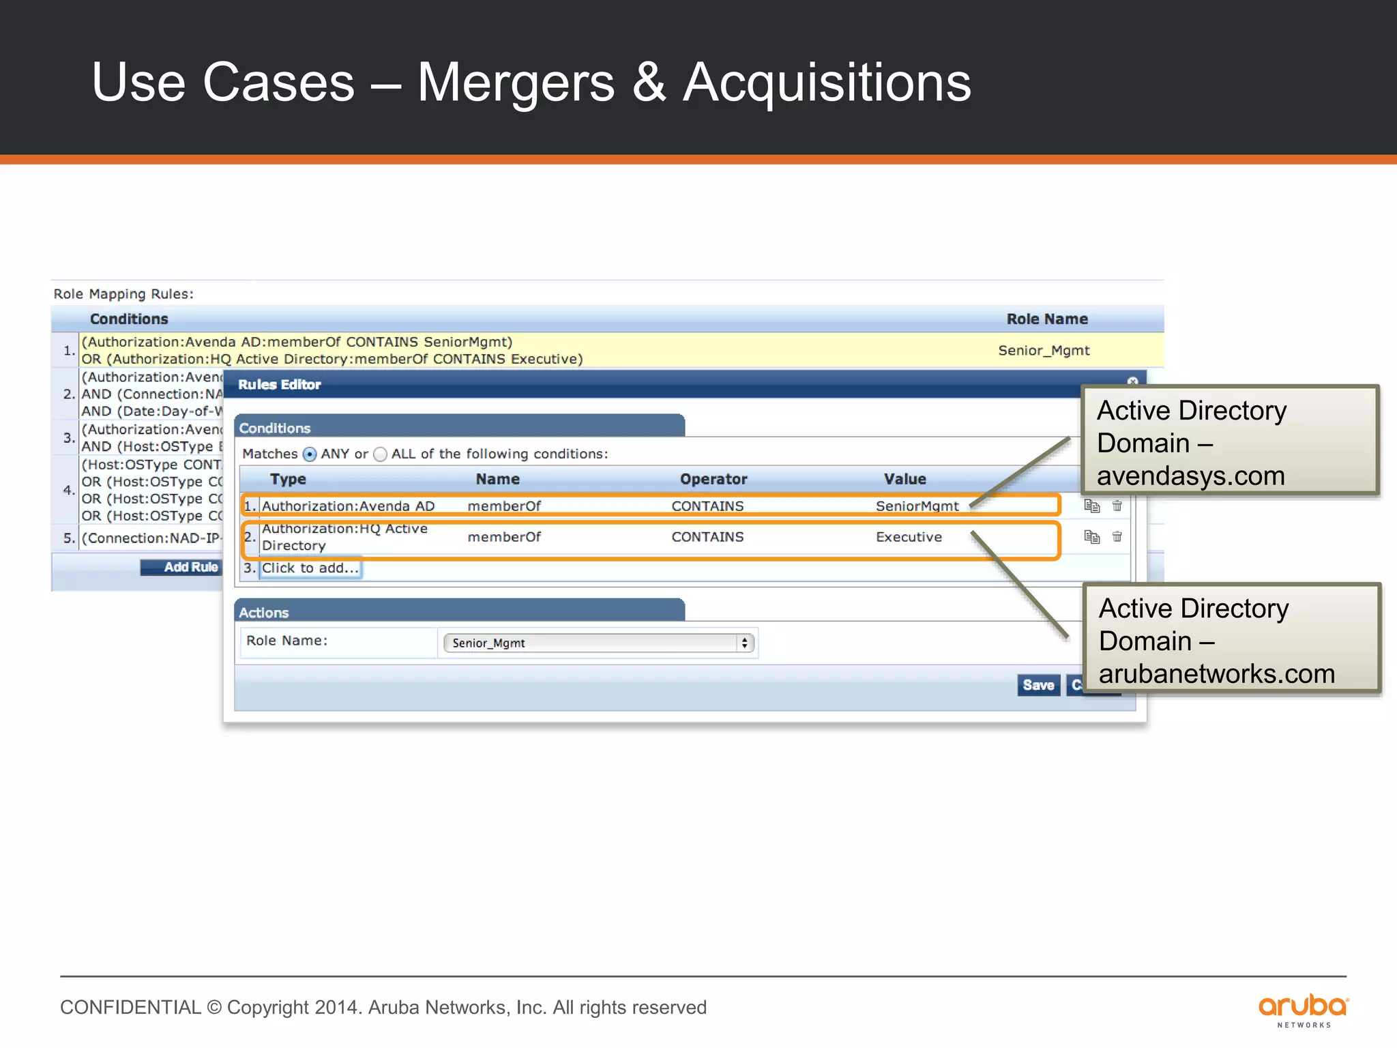Click the Add Rule button
Screen dimensions: 1397x1048
(182, 567)
